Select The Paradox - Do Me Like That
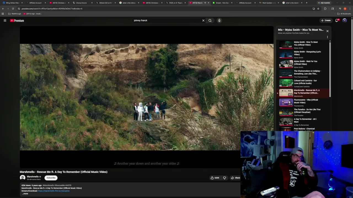The width and height of the screenshot is (353, 198). tap(303, 112)
